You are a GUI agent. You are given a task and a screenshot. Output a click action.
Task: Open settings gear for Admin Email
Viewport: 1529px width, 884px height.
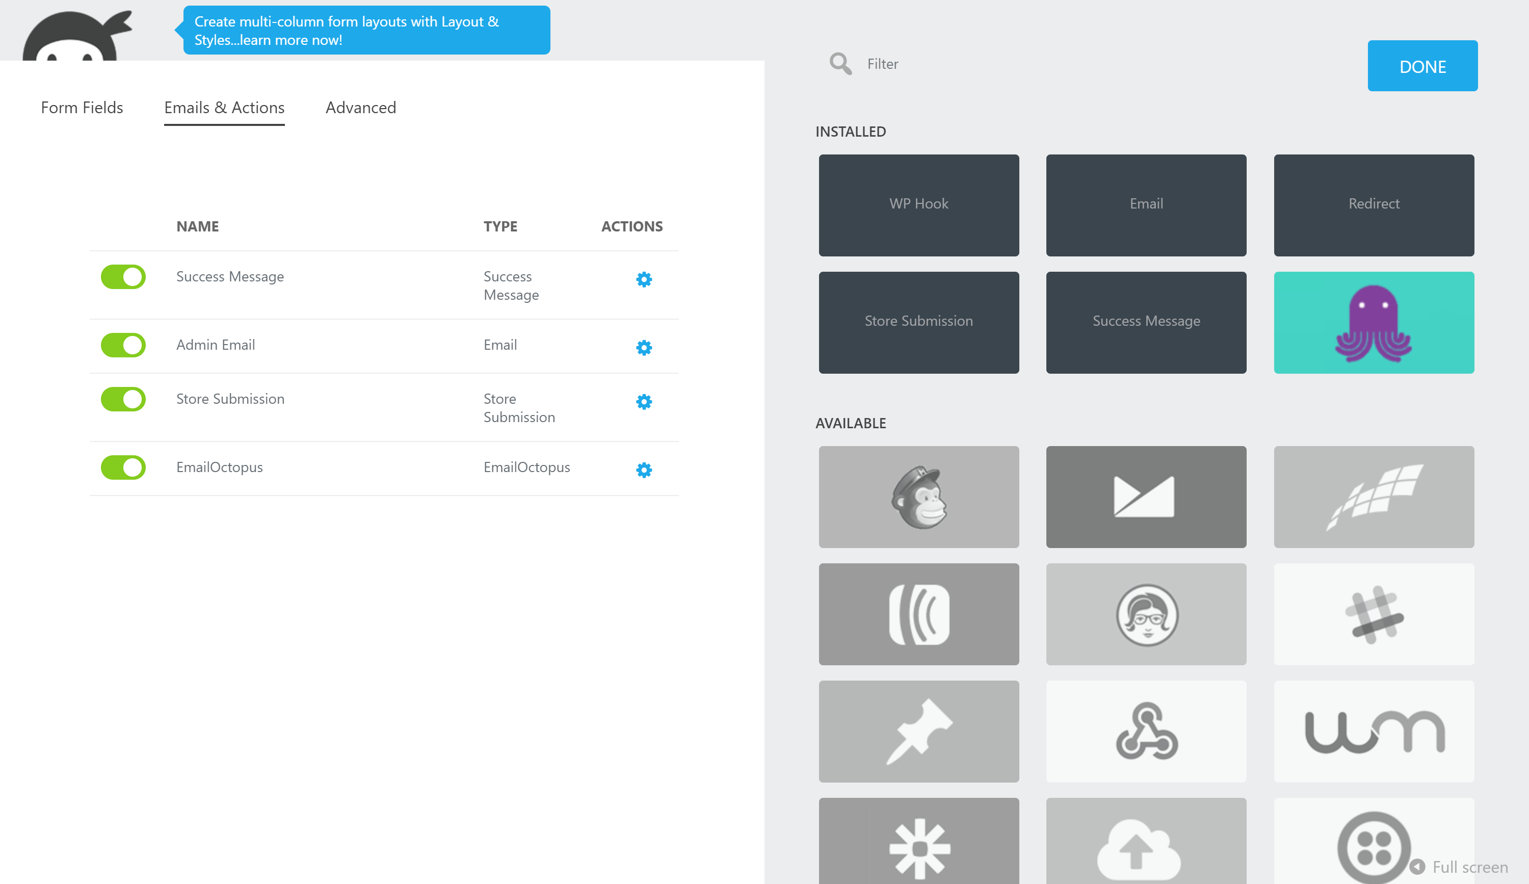pyautogui.click(x=644, y=348)
